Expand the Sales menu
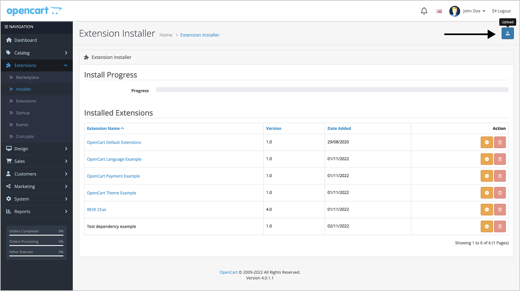 pyautogui.click(x=36, y=161)
